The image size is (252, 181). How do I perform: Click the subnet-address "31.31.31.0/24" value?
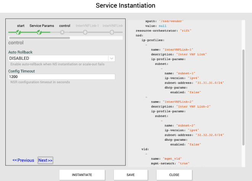pos(210,82)
